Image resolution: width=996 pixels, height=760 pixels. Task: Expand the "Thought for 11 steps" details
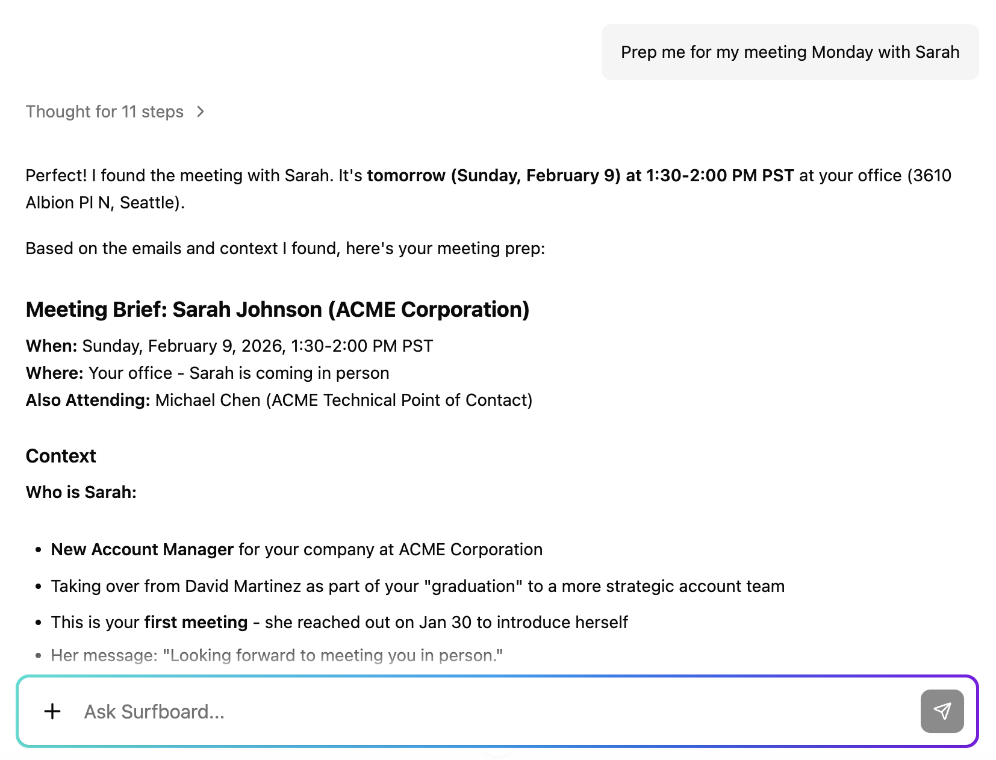point(105,111)
